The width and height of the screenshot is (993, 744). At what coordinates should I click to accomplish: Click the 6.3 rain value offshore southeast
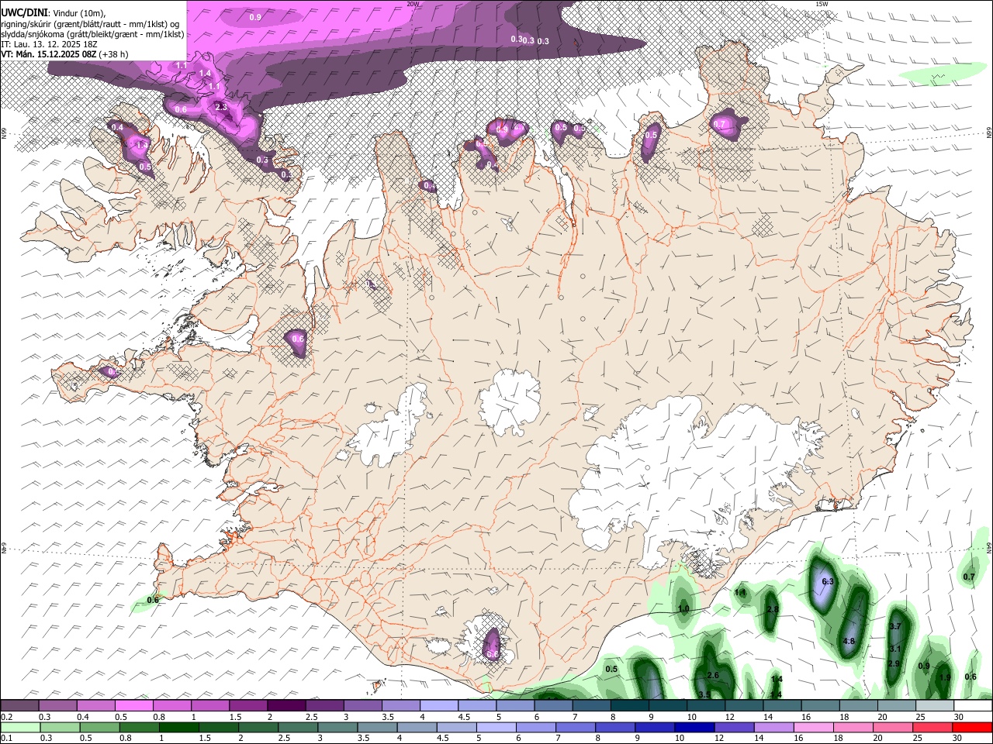pyautogui.click(x=827, y=581)
